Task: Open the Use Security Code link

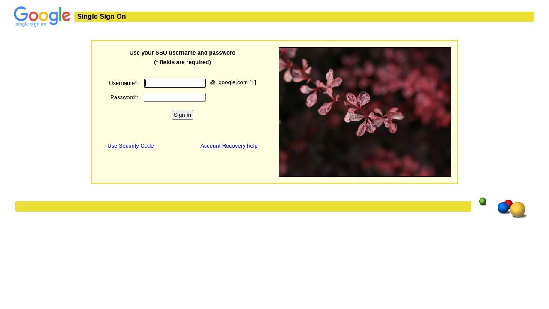Action: coord(130,146)
